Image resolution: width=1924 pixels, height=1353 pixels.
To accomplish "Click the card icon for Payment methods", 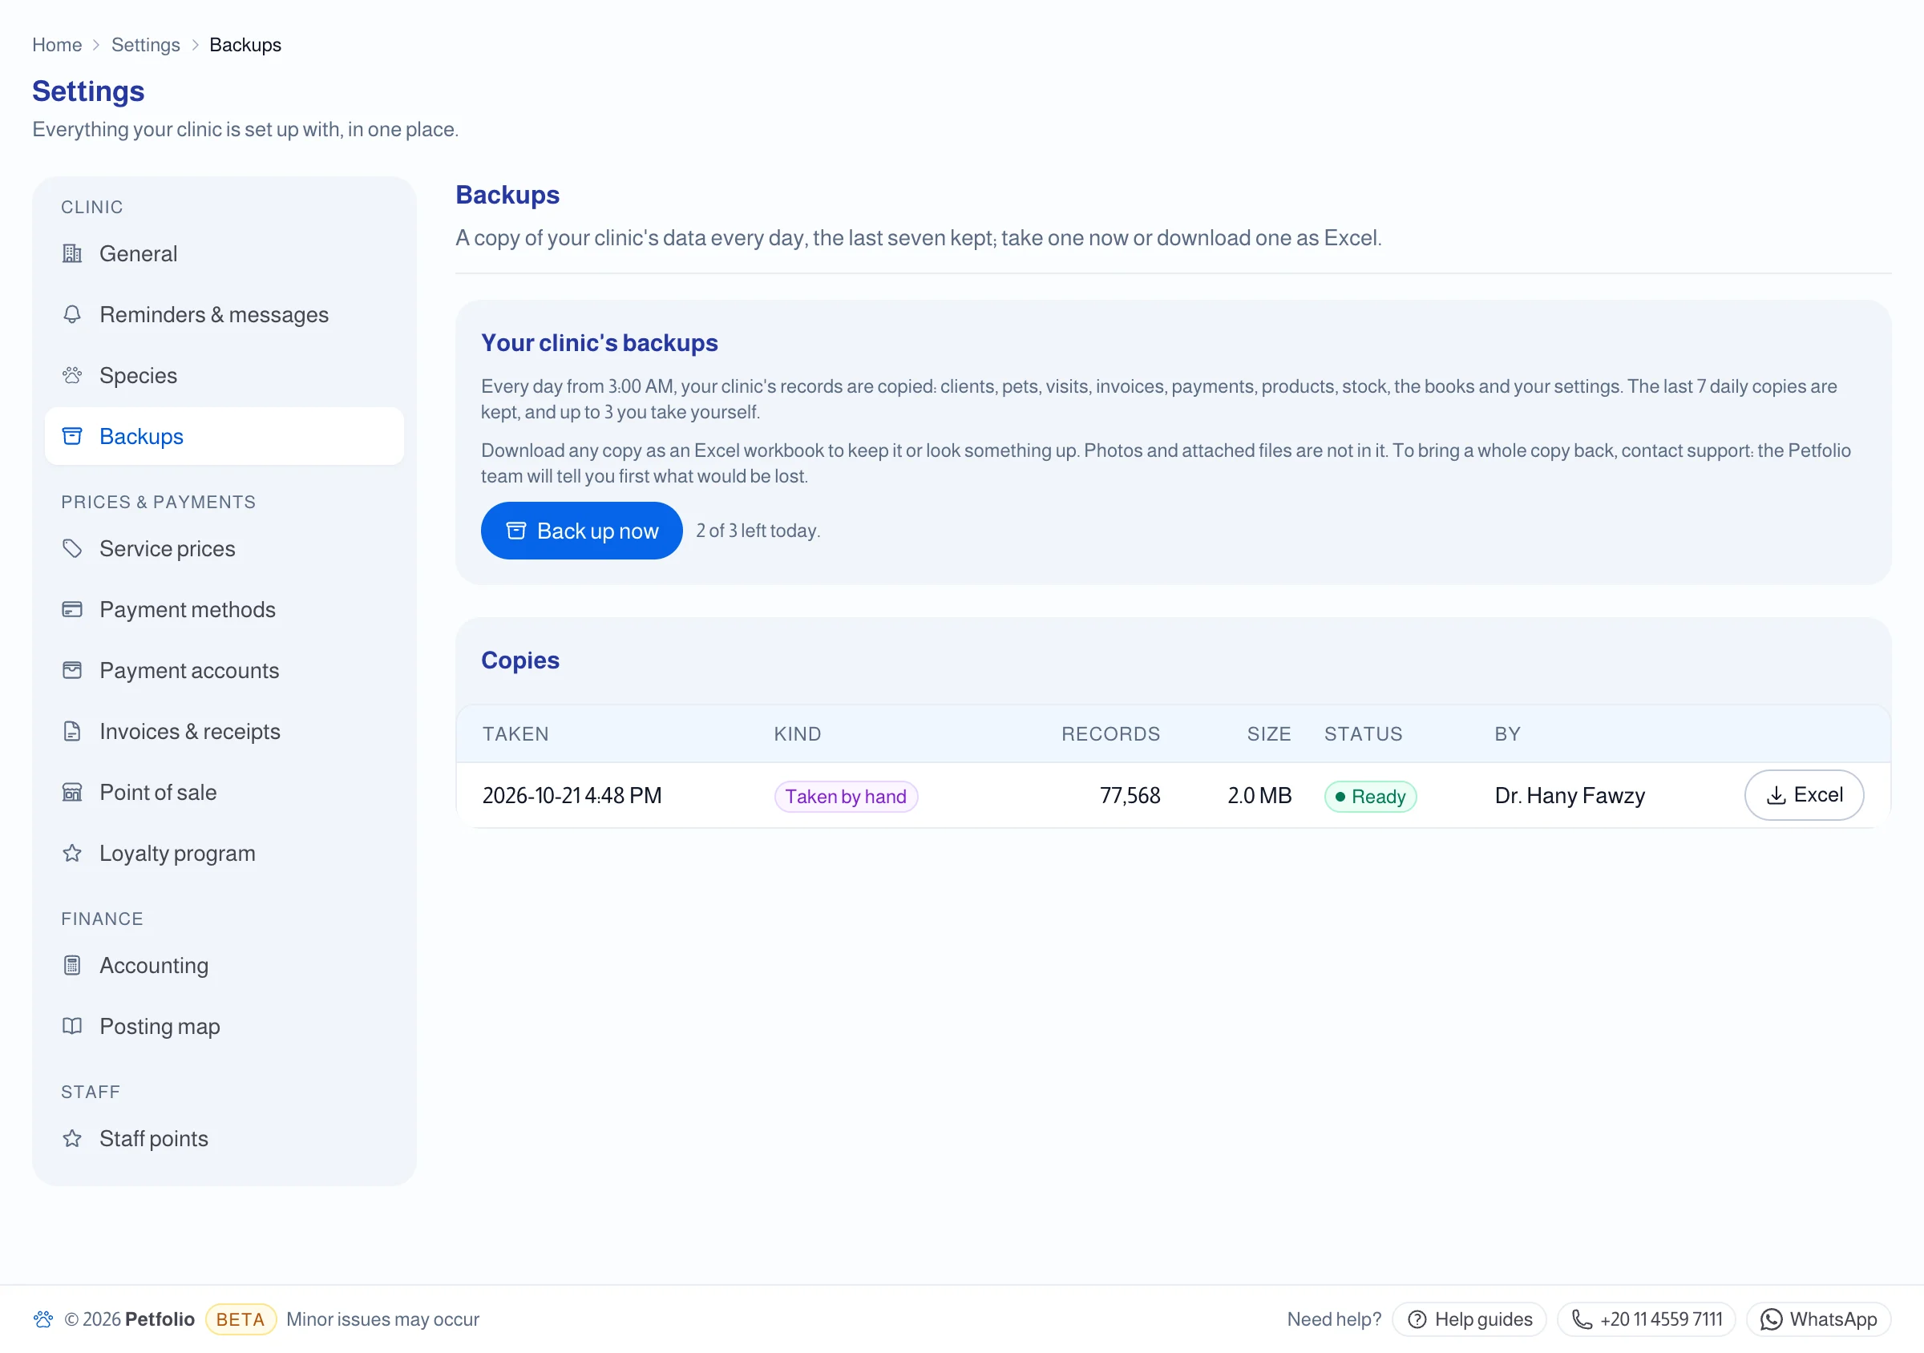I will pyautogui.click(x=72, y=610).
